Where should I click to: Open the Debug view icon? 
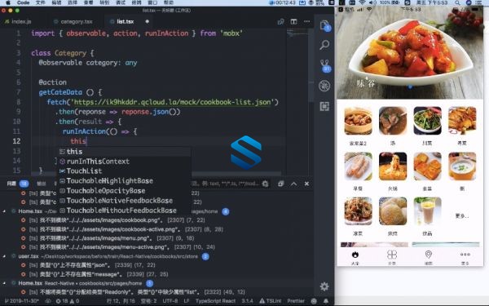point(324,86)
